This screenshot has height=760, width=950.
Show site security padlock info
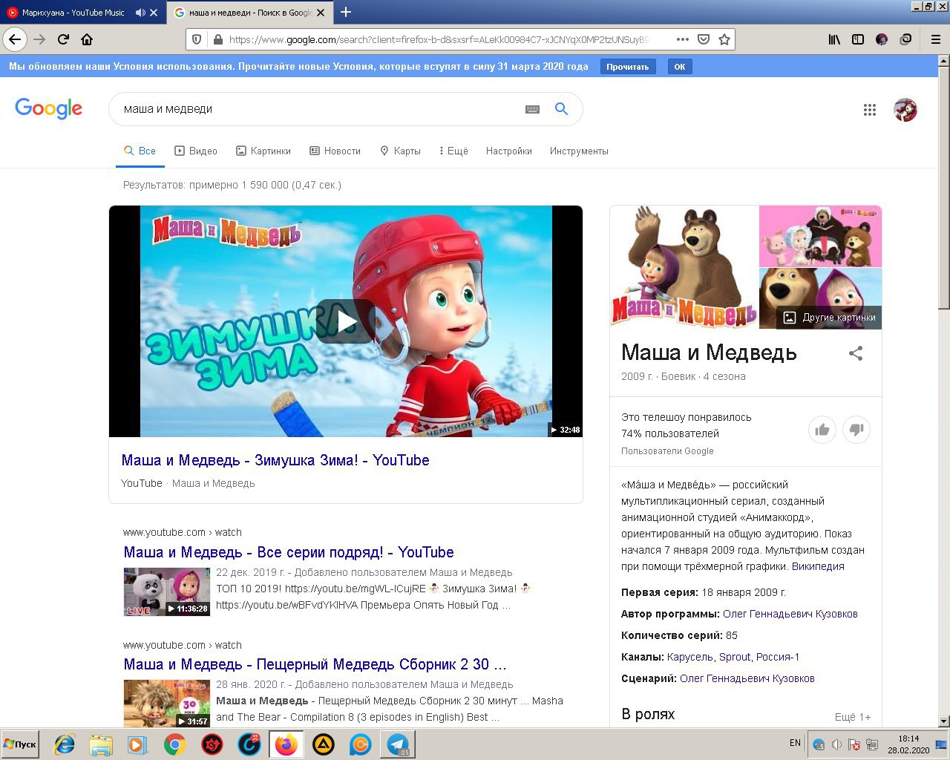coord(217,40)
